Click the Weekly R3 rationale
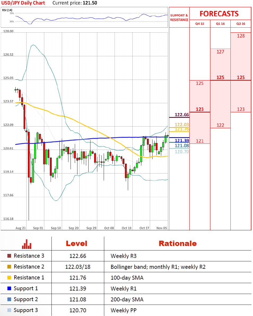The height and width of the screenshot is (316, 253). pos(124,256)
